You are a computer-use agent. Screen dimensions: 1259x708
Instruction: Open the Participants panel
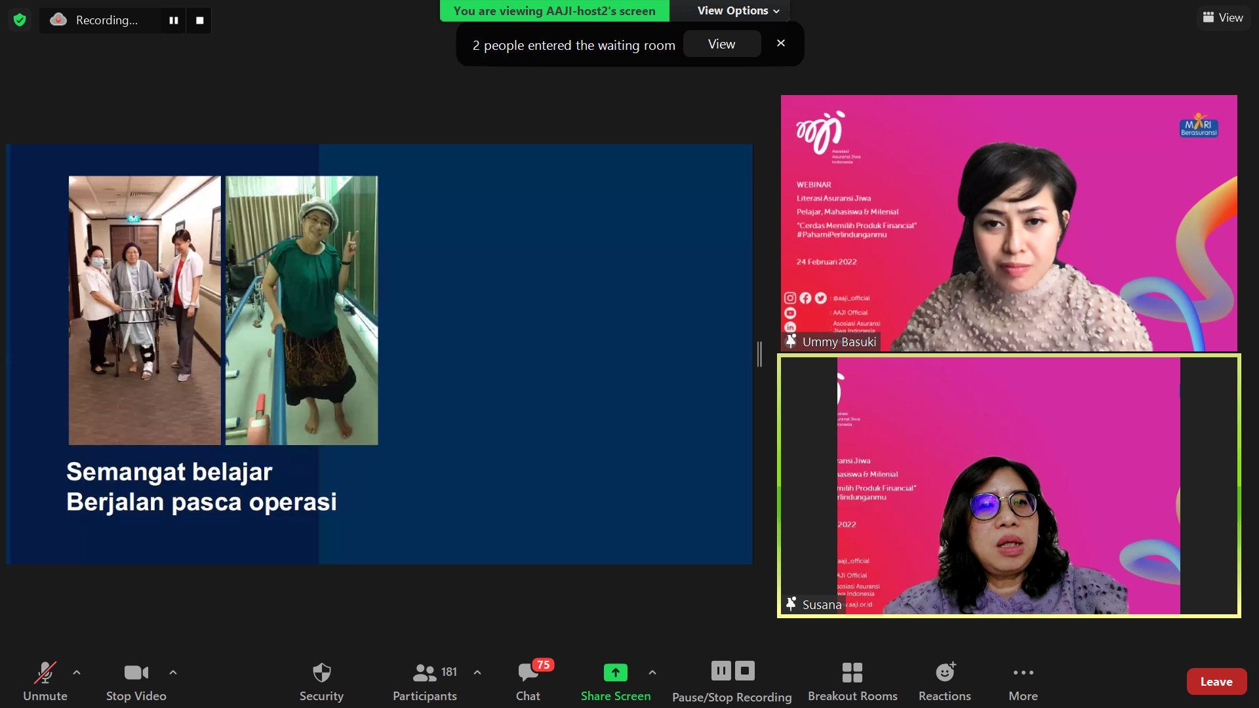click(425, 682)
